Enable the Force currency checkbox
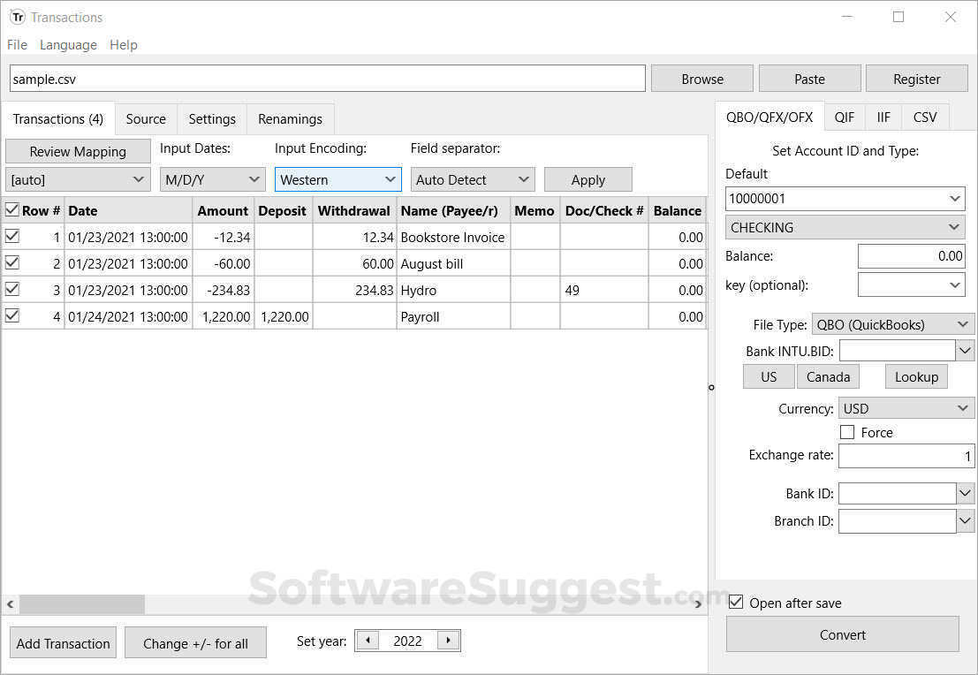Viewport: 978px width, 675px height. click(x=847, y=432)
